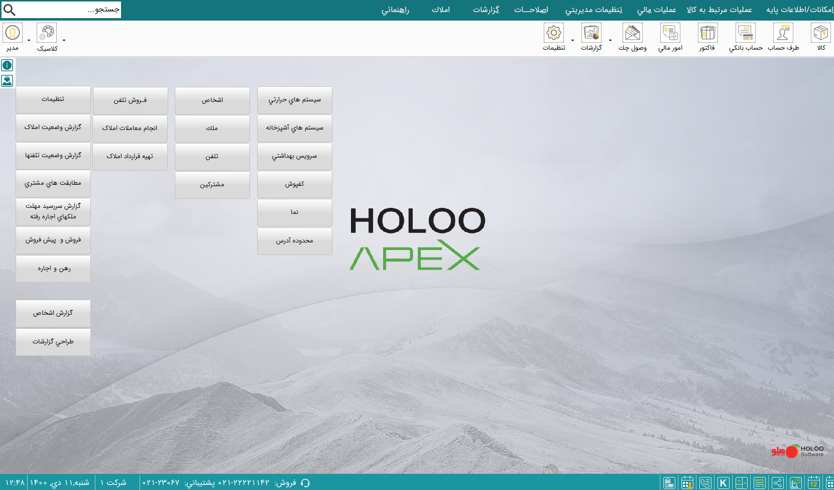This screenshot has width=834, height=490.
Task: Click the فروش تلفن button
Action: coord(130,100)
